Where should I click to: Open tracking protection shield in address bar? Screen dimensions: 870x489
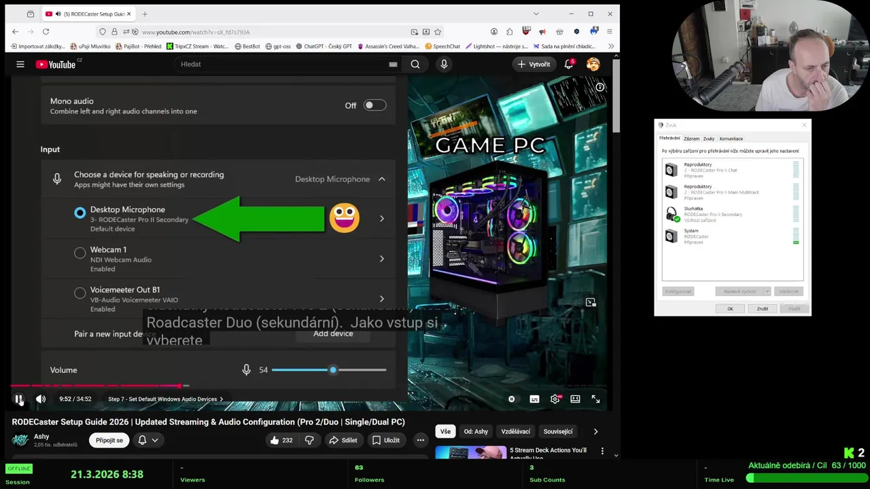[103, 32]
